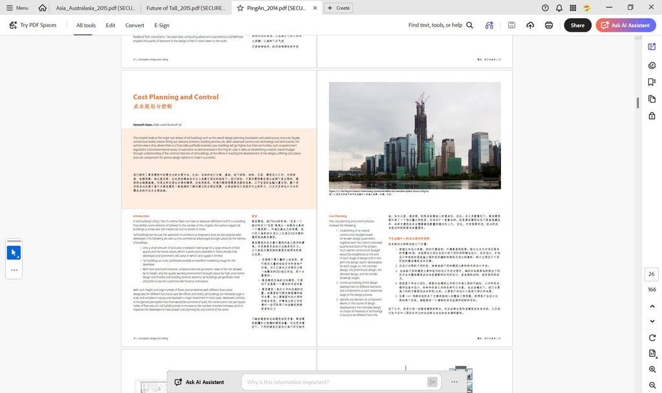
Task: Expand more options in the left toolbar
Action: click(14, 270)
